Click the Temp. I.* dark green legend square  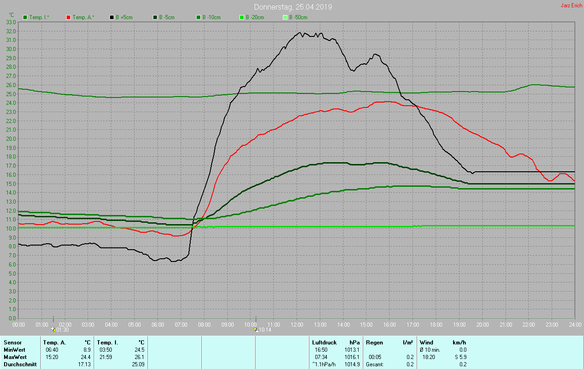pyautogui.click(x=25, y=17)
